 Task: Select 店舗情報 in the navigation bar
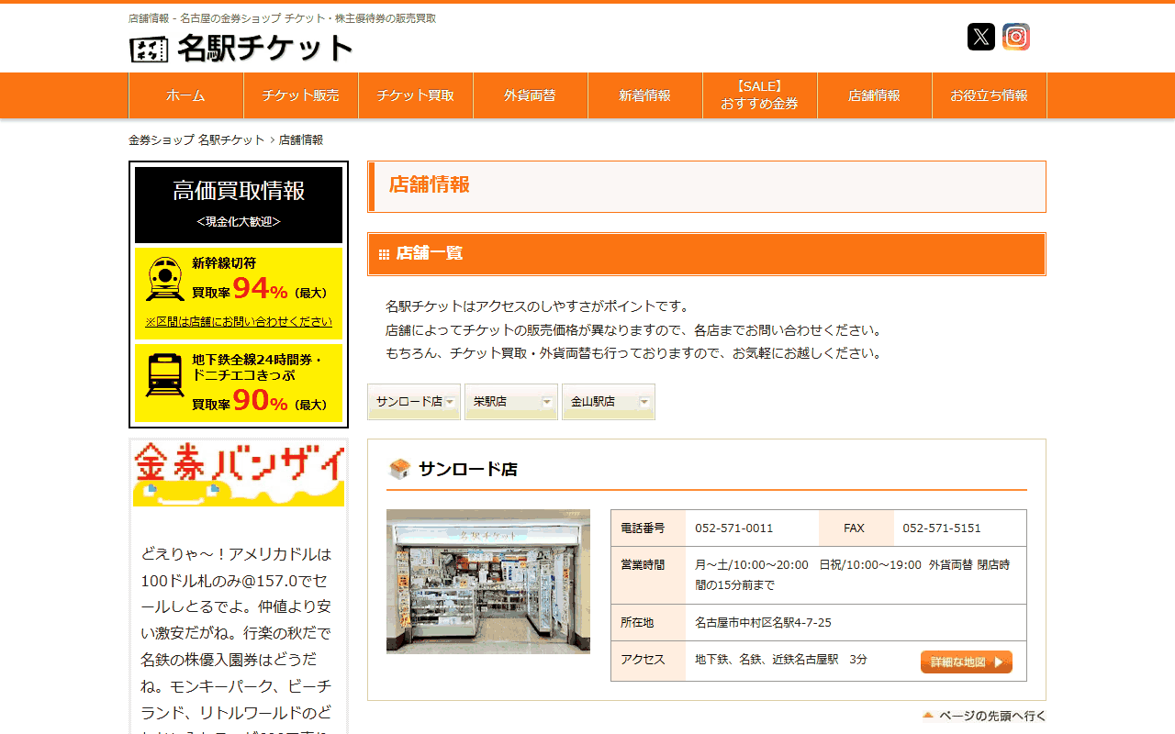pyautogui.click(x=875, y=95)
